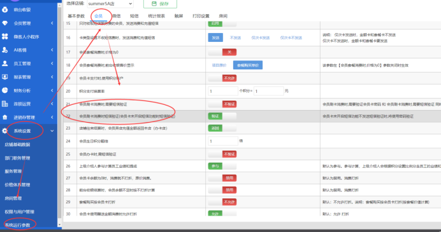Select 不发送 option in row 16
Viewport: 441px width, 232px height.
tap(235, 38)
